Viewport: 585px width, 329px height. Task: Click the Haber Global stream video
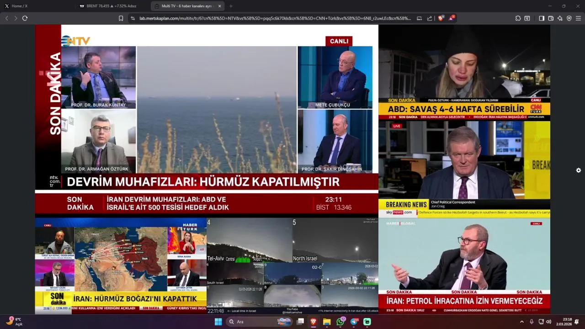coord(464,266)
